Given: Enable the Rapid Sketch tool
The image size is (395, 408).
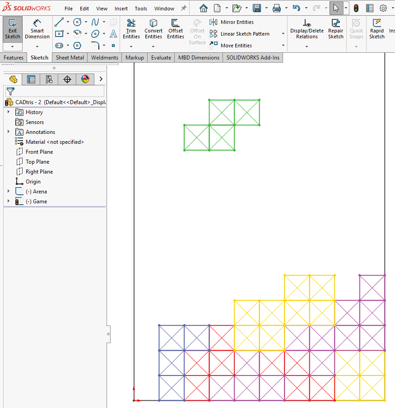Looking at the screenshot, I should [376, 29].
